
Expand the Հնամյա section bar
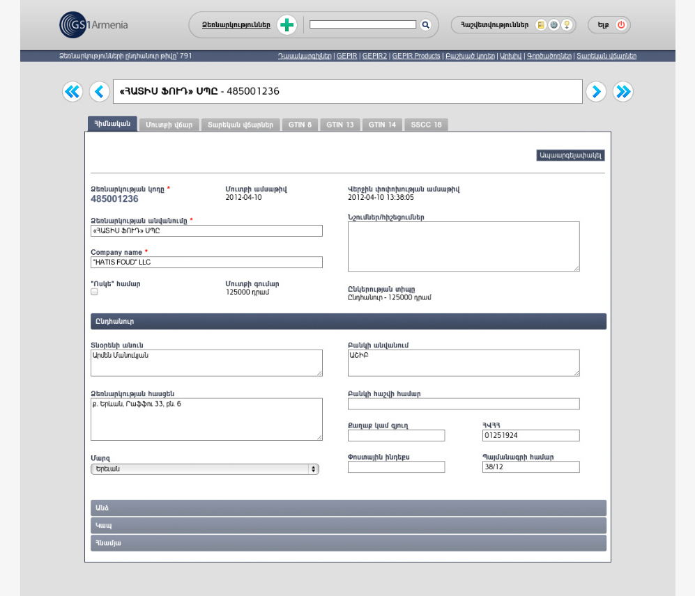pyautogui.click(x=349, y=543)
